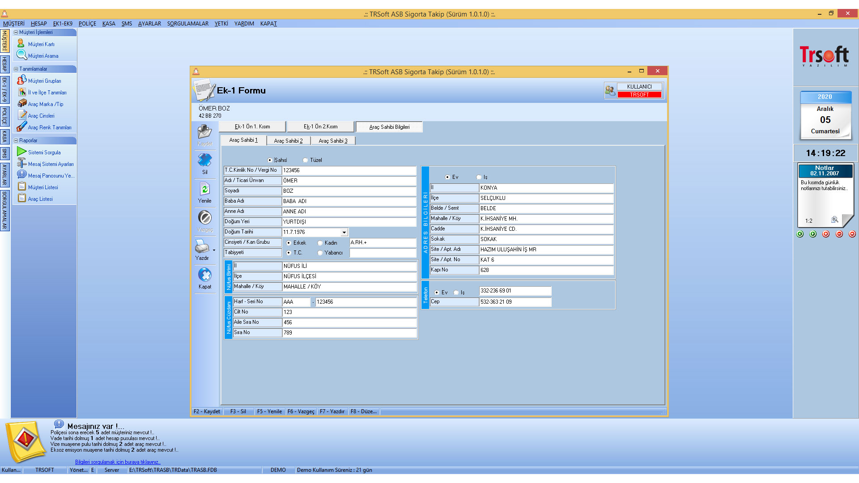Image resolution: width=859 pixels, height=483 pixels.
Task: Open Araç Cinsleri icon
Action: coord(22,115)
